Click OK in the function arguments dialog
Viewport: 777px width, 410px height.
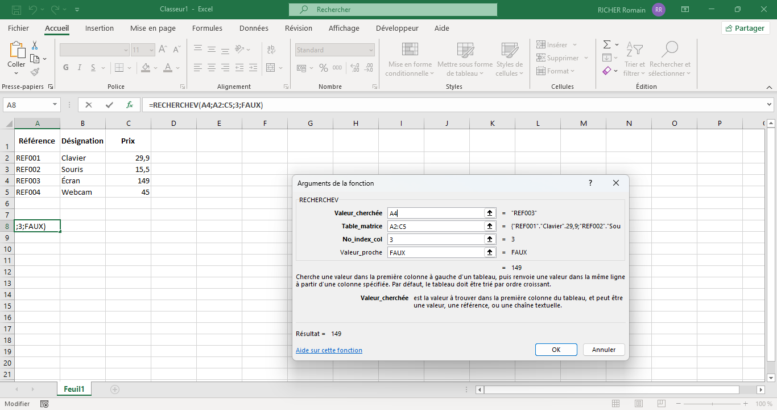[556, 350]
